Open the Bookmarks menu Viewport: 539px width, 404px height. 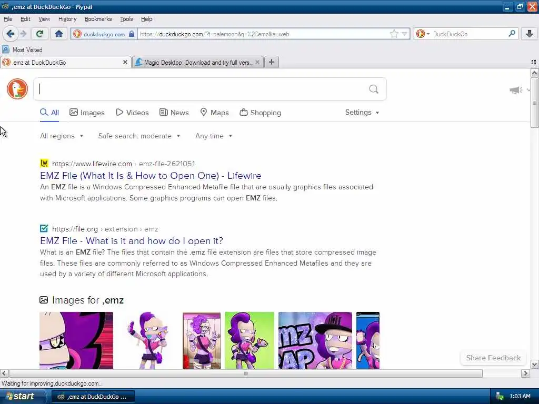click(x=98, y=19)
